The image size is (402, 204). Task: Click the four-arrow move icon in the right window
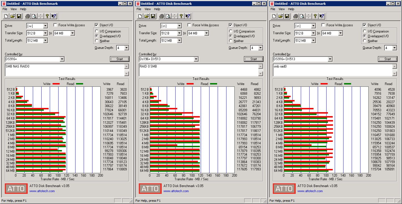(x=308, y=16)
